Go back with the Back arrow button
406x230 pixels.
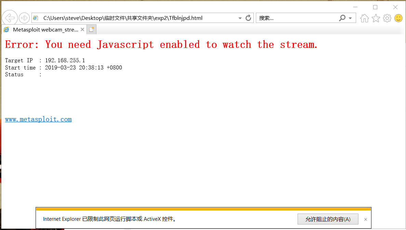coord(10,18)
